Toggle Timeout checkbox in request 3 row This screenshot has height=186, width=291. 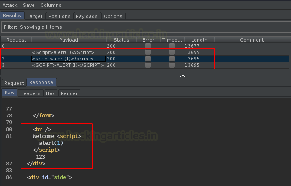(x=172, y=65)
